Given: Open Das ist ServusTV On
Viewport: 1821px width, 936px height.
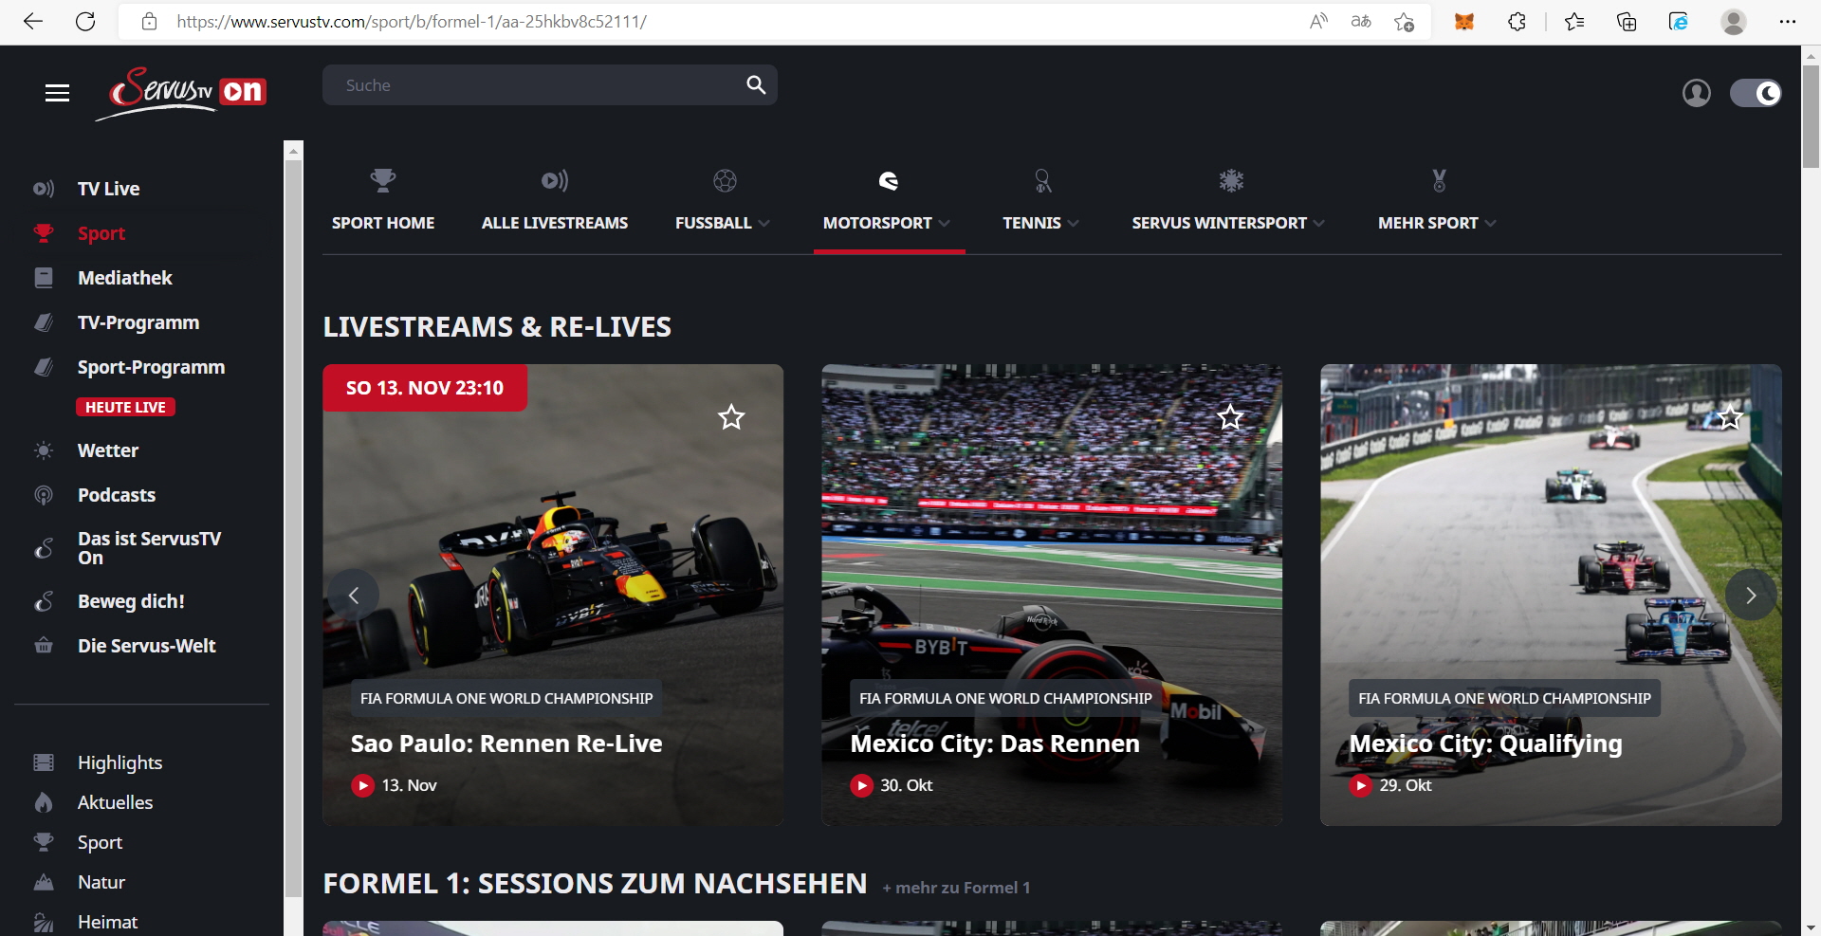Looking at the screenshot, I should coord(149,548).
